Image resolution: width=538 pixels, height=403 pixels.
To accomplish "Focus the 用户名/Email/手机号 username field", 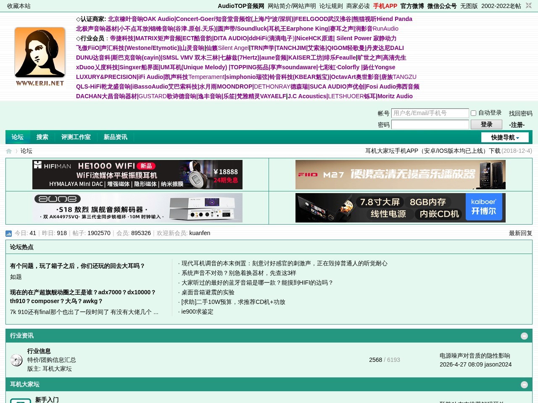I will (x=430, y=113).
